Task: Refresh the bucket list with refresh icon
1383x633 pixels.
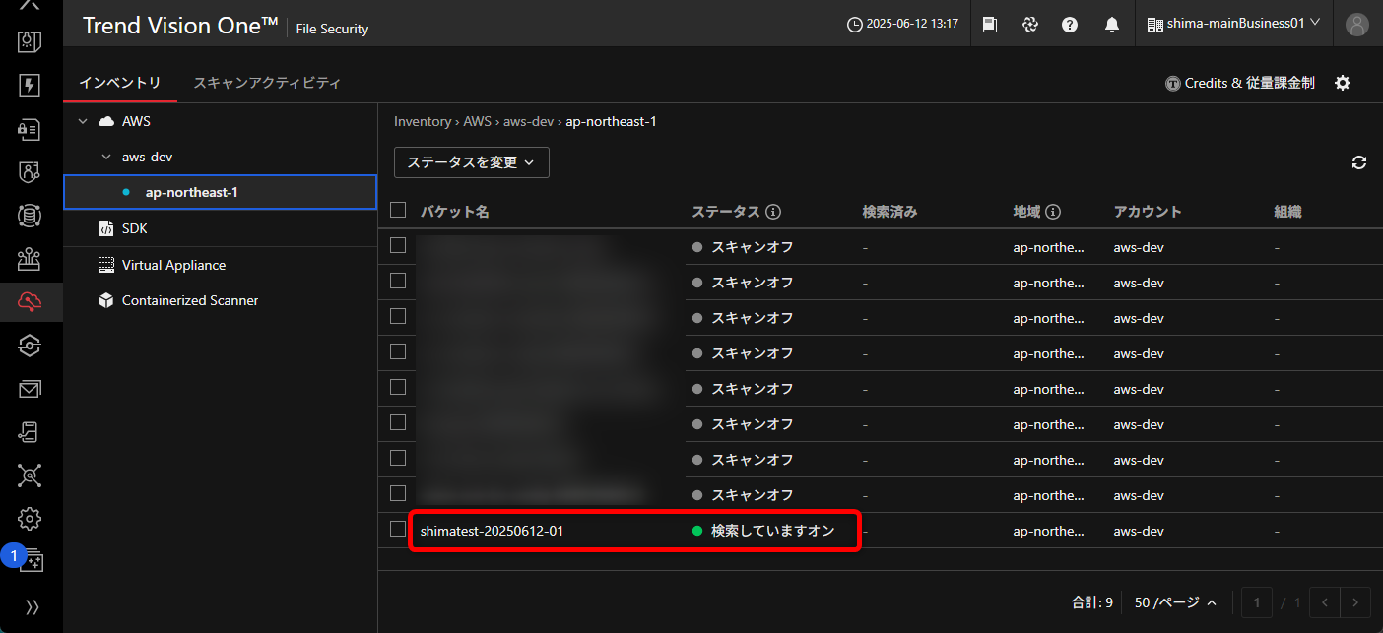Action: click(1359, 162)
